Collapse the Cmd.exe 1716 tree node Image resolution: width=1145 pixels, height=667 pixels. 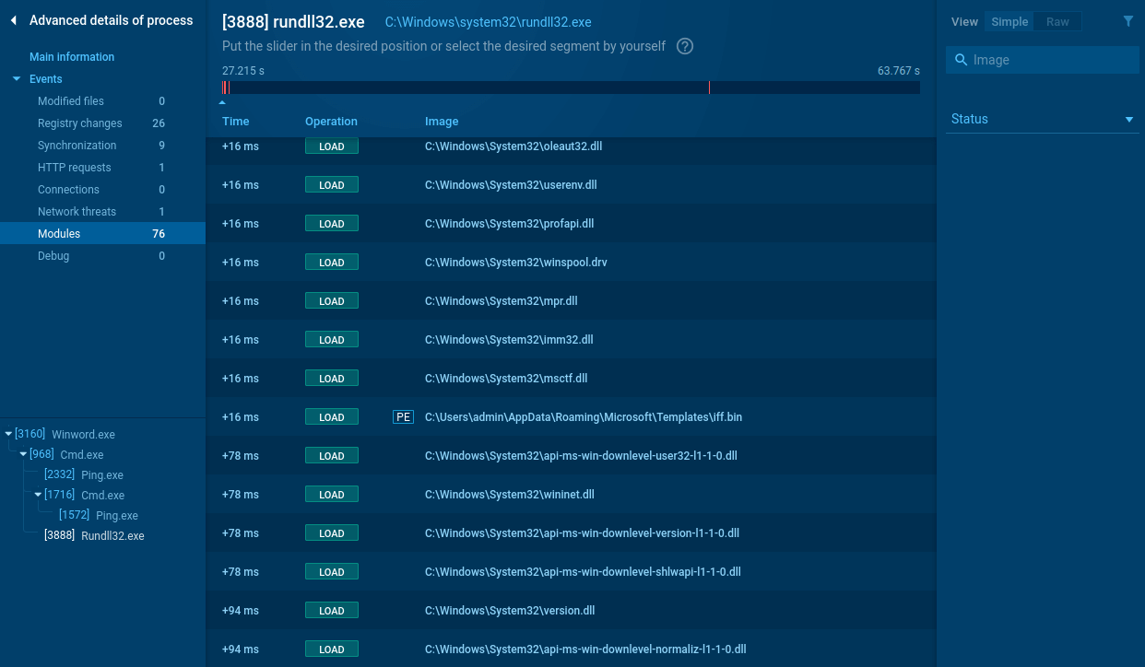pos(39,495)
